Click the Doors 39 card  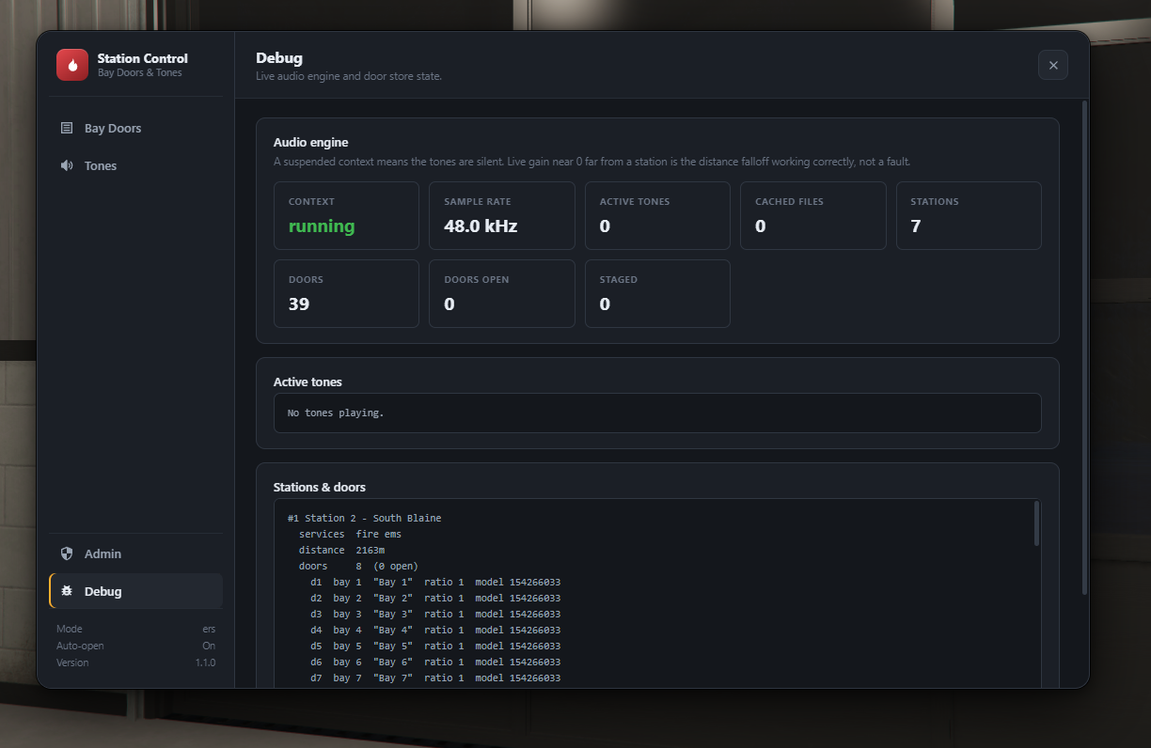346,293
